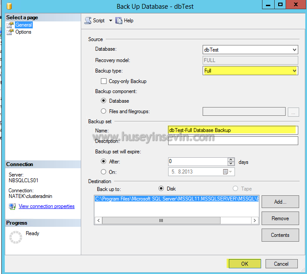Open the expiry date calendar dropdown
307x274 pixels.
point(228,172)
